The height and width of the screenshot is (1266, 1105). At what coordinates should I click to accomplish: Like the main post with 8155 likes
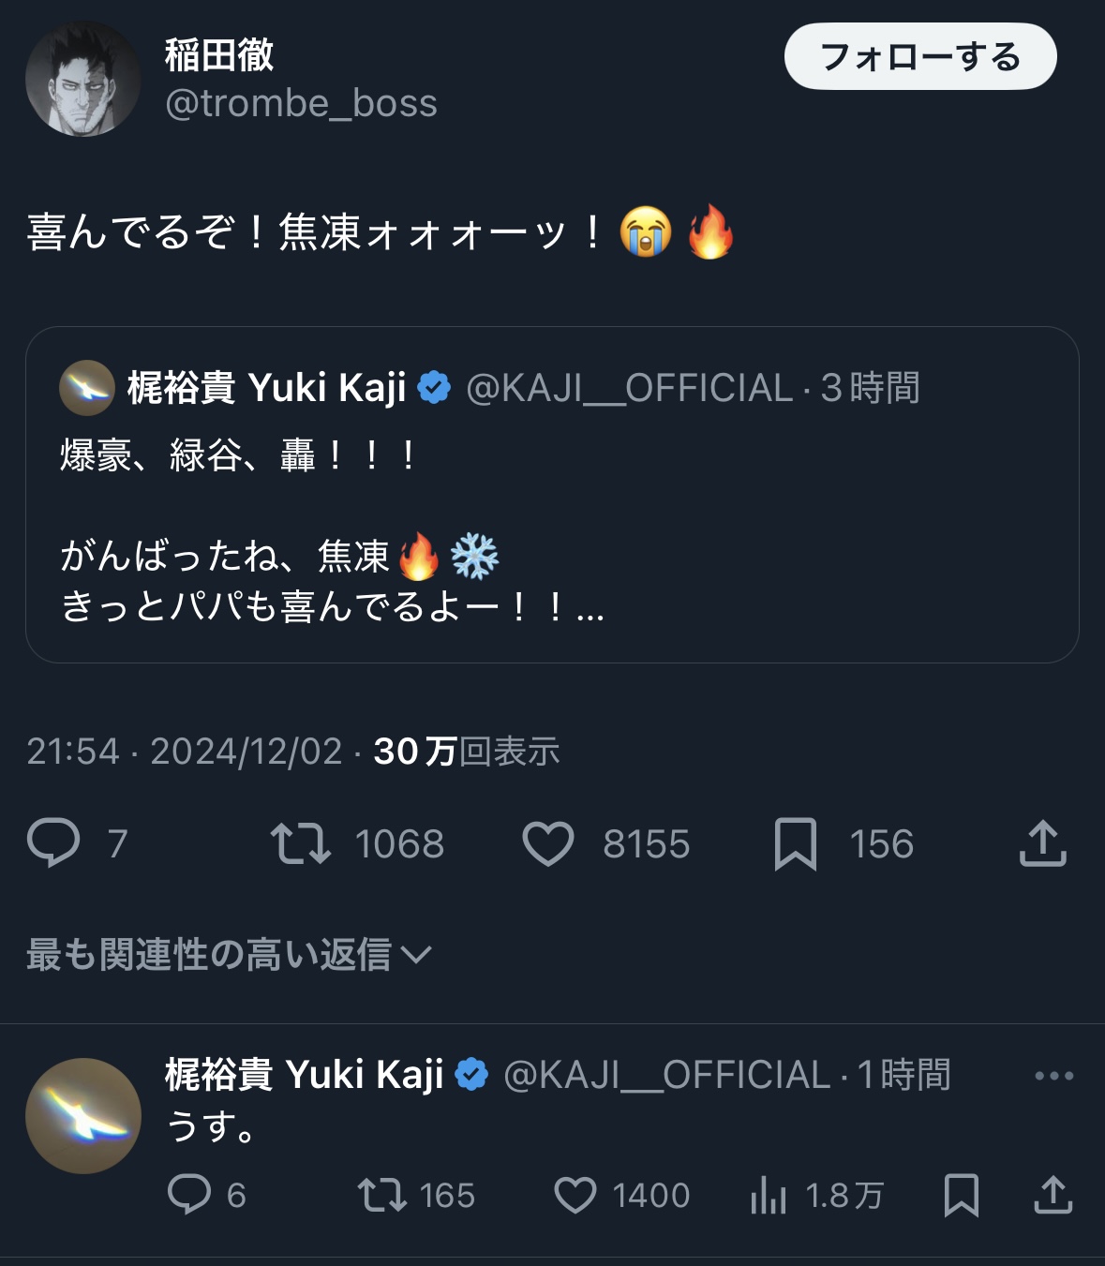click(548, 843)
